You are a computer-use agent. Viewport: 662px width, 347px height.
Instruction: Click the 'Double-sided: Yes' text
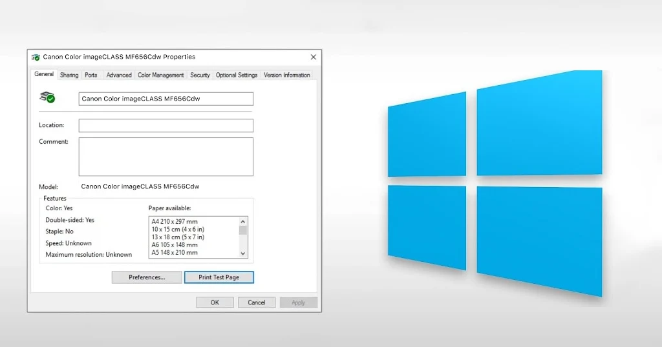pyautogui.click(x=70, y=220)
